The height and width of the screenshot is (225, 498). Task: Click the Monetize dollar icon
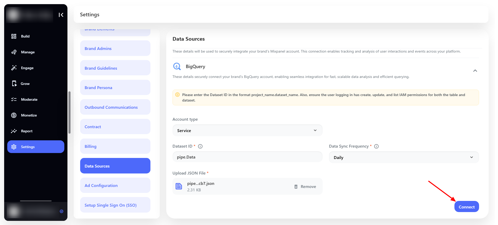pos(14,115)
